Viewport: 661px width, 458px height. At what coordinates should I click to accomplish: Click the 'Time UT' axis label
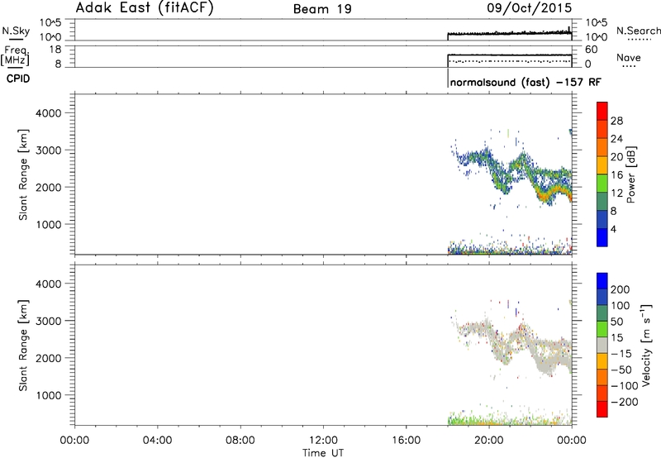point(323,453)
